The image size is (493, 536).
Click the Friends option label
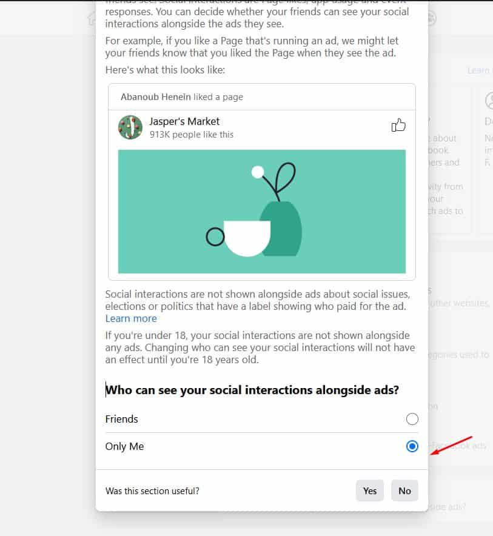pos(122,419)
